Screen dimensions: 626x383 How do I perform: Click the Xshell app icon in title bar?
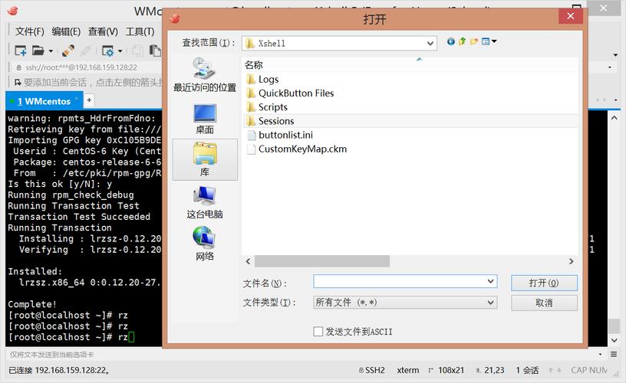[13, 11]
